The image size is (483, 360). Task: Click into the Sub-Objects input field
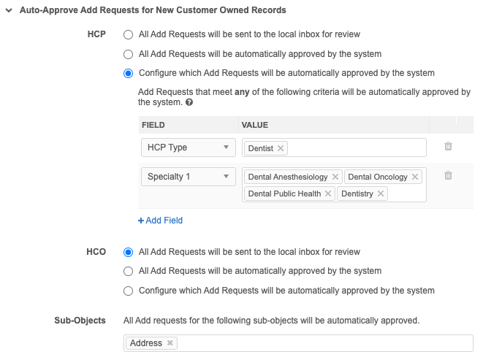click(x=322, y=343)
